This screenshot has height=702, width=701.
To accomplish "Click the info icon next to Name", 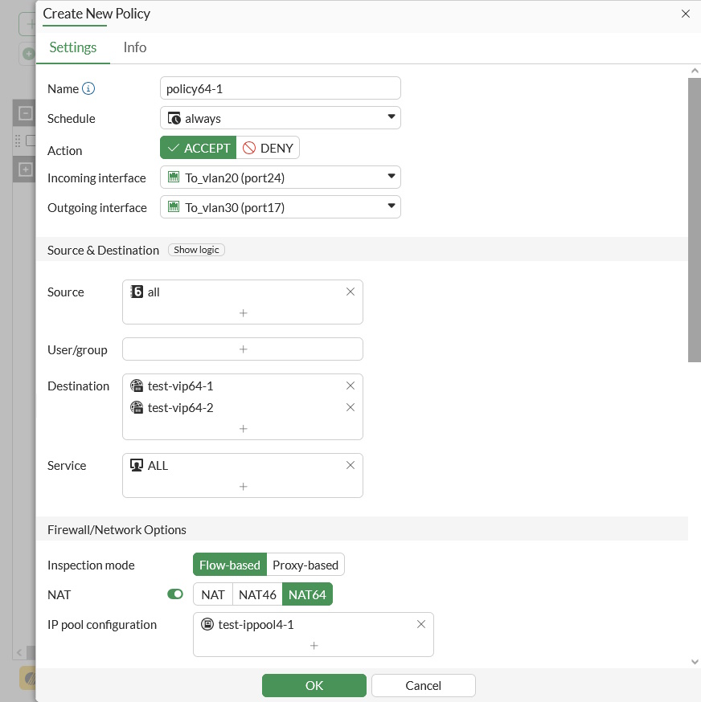I will pos(88,89).
